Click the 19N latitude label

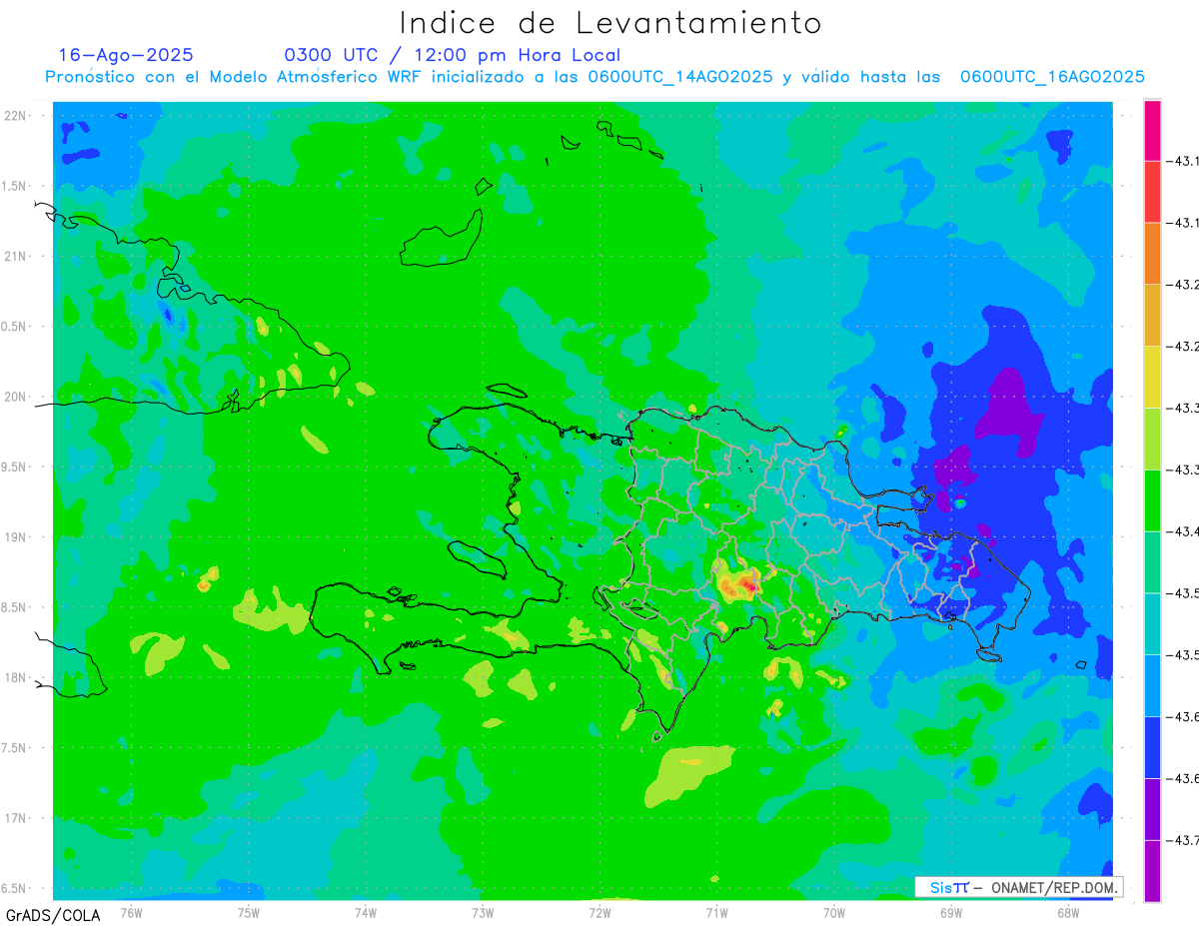[x=15, y=537]
